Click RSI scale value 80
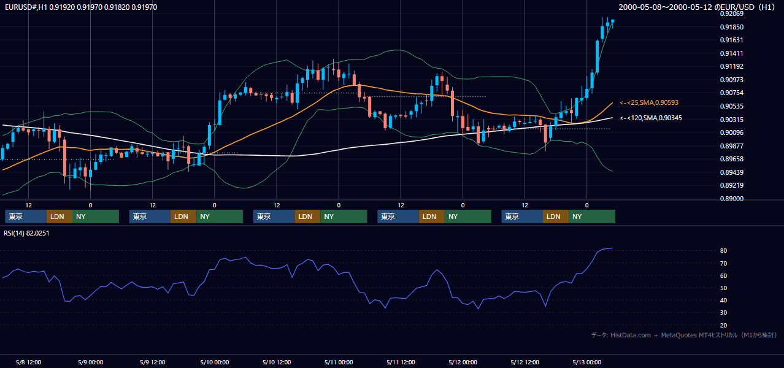 (724, 251)
